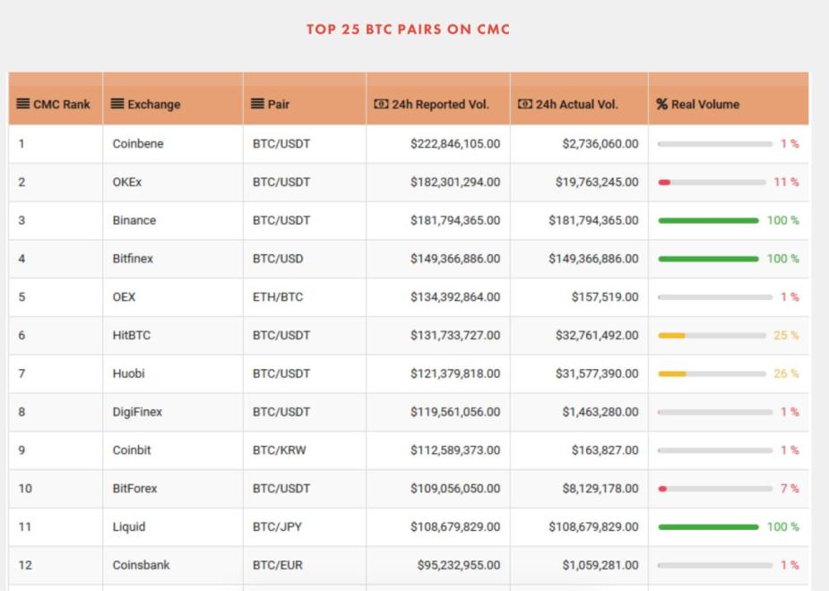Click DigiFinex reported volume value
This screenshot has height=591, width=829.
click(x=455, y=412)
